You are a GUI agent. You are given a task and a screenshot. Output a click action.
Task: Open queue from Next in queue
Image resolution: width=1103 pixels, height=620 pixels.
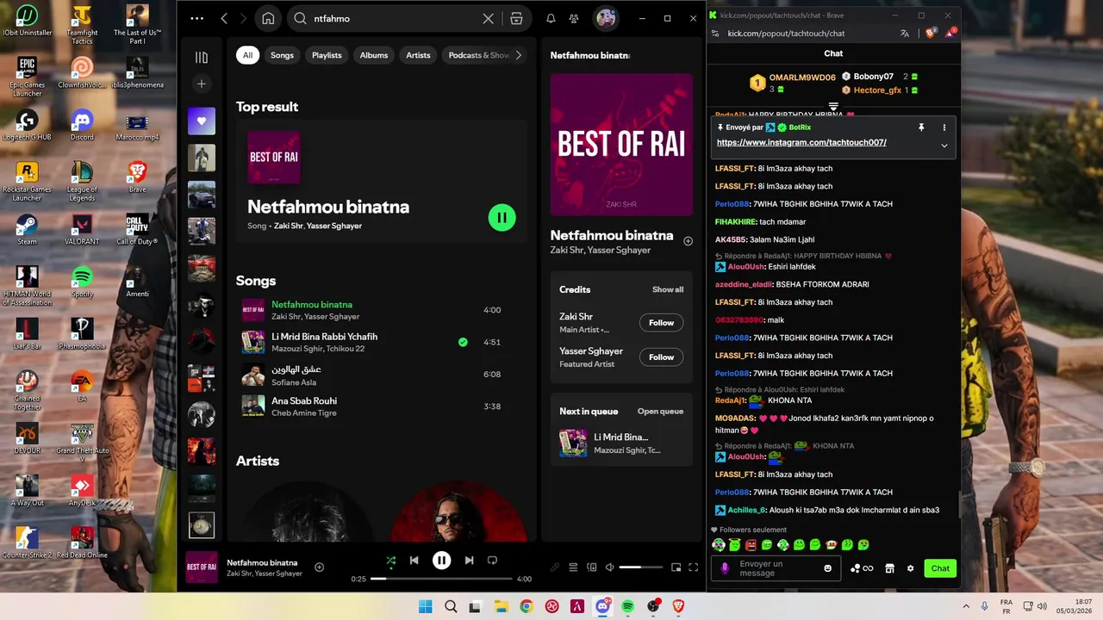point(660,412)
